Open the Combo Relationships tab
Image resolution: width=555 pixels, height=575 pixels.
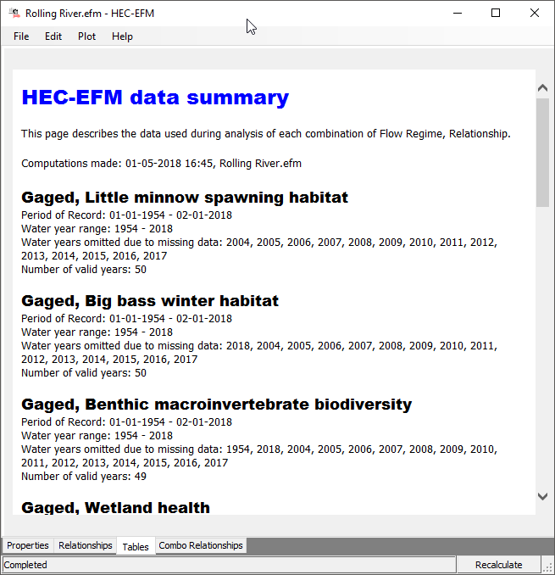point(201,545)
